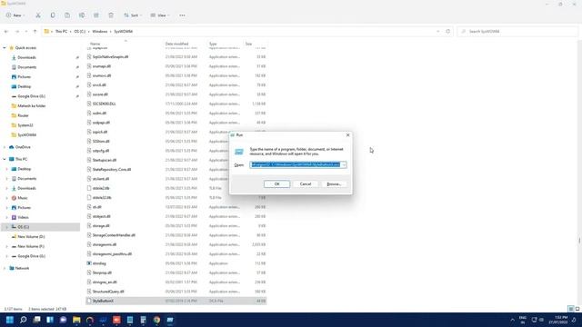Screen dimensions: 582x327
Task: Switch to large thumbnails view icon
Action: [x=577, y=309]
